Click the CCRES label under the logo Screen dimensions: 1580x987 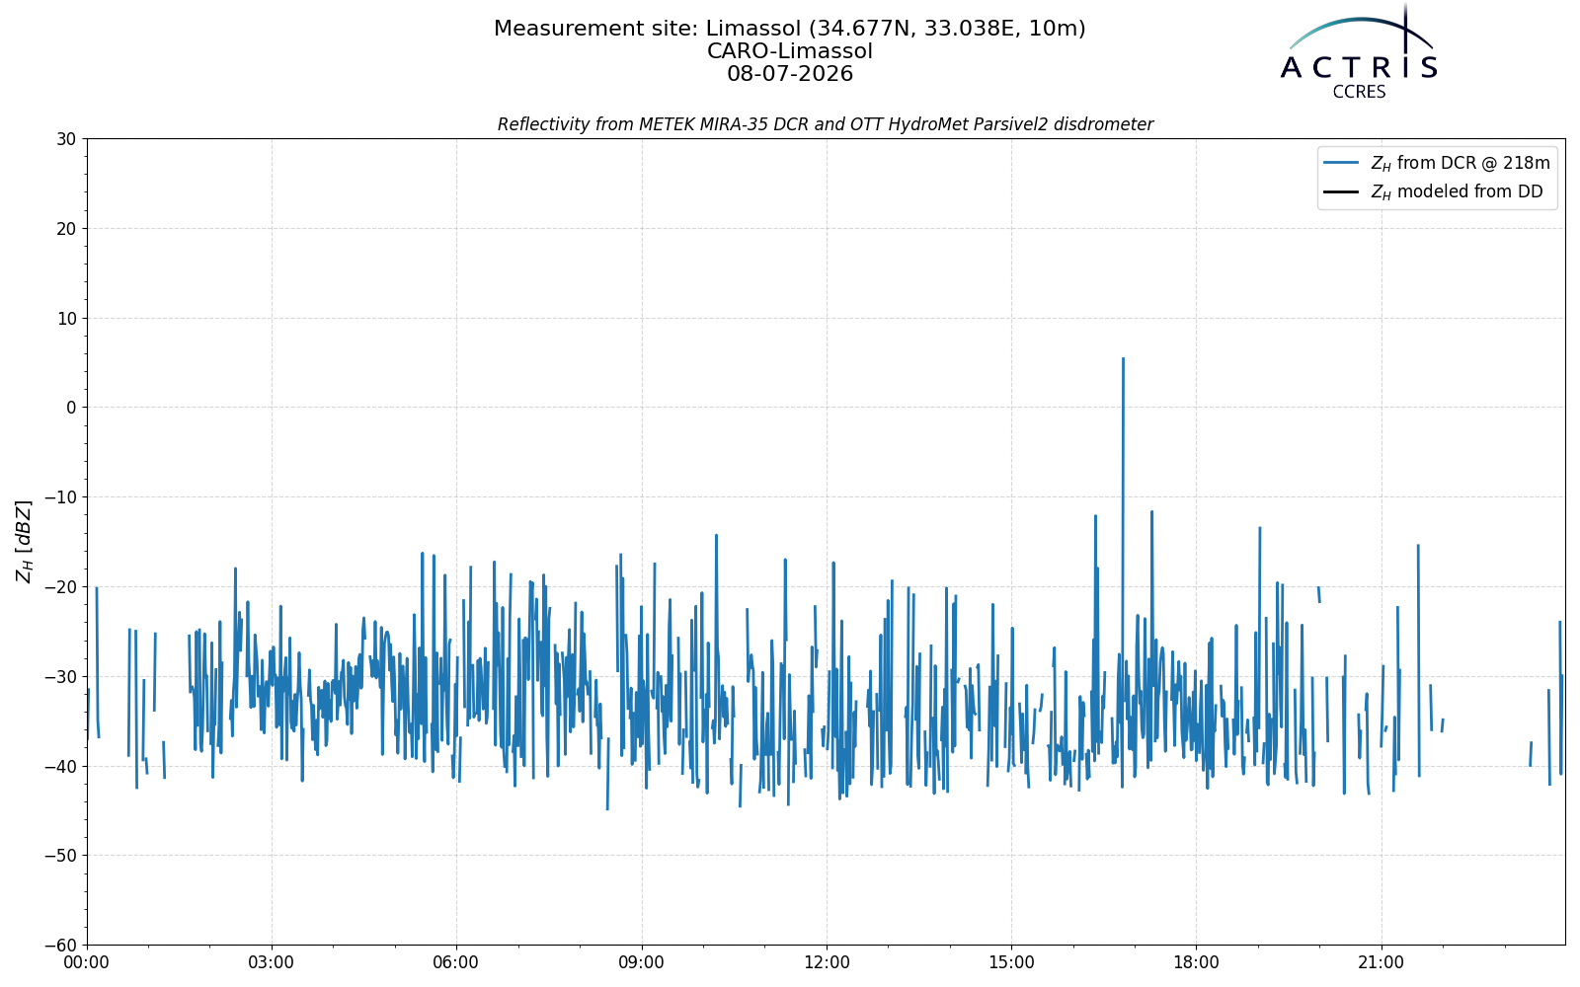click(1359, 92)
